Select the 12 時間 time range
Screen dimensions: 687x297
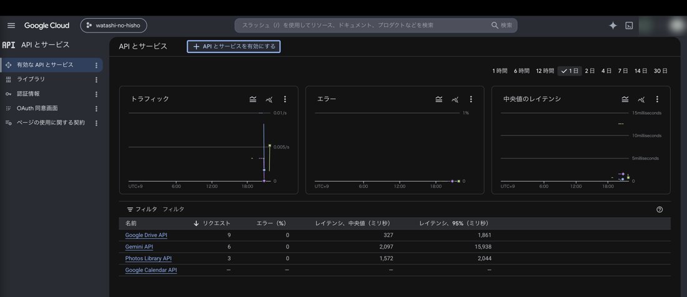click(545, 71)
